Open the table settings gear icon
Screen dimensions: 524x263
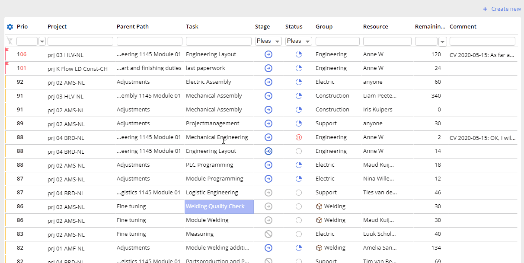(x=10, y=27)
